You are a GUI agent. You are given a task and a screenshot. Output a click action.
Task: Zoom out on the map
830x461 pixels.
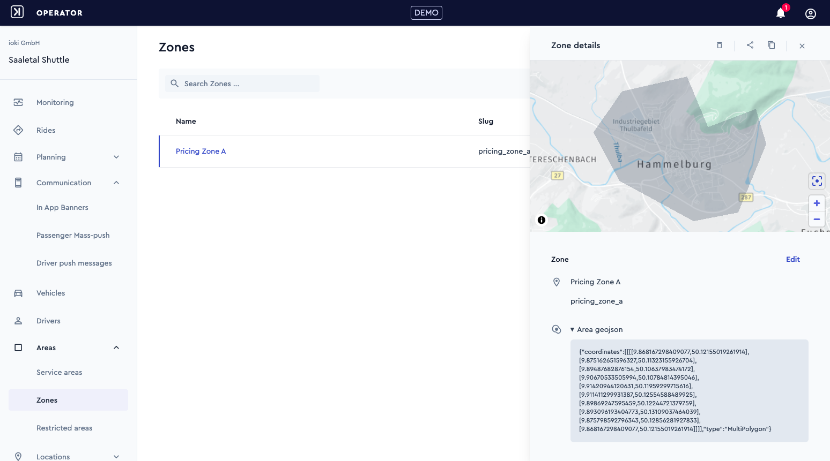click(x=817, y=219)
